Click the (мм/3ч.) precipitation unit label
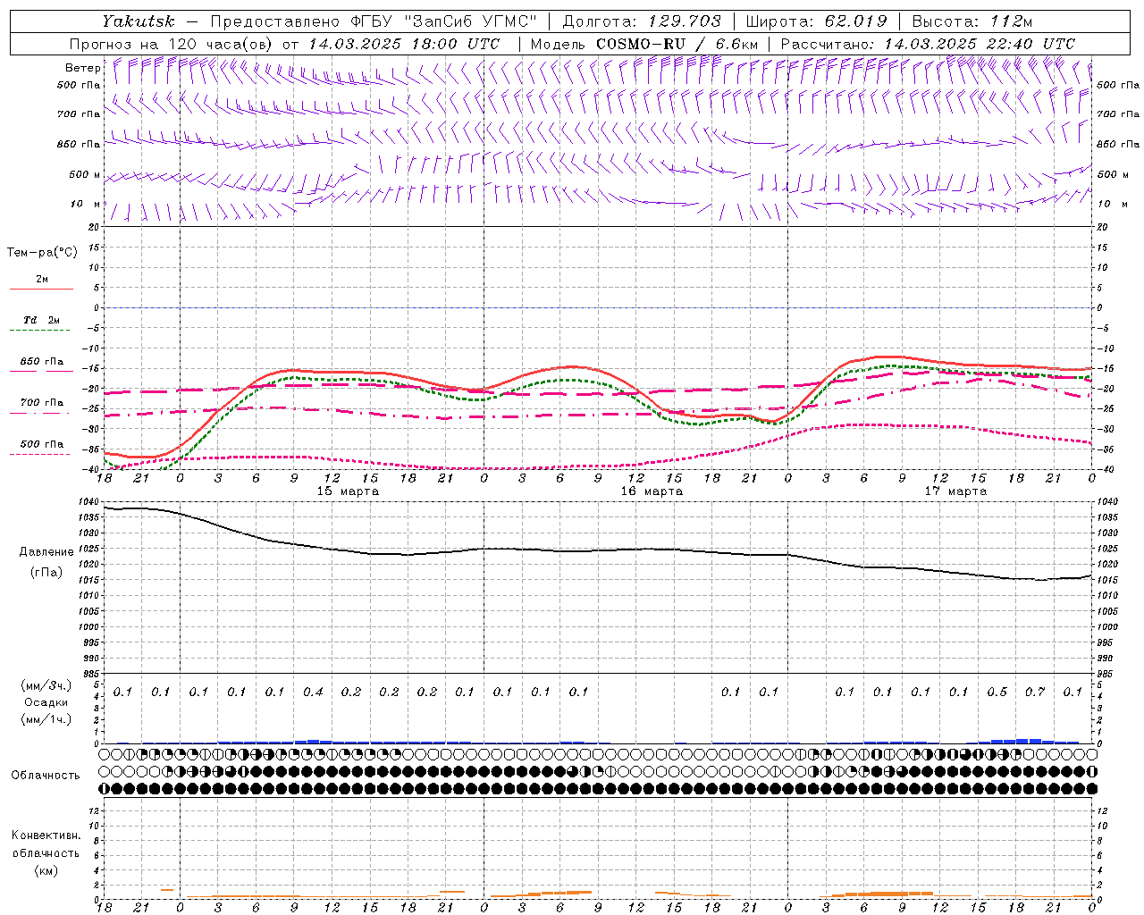Image resolution: width=1144 pixels, height=915 pixels. click(x=47, y=685)
